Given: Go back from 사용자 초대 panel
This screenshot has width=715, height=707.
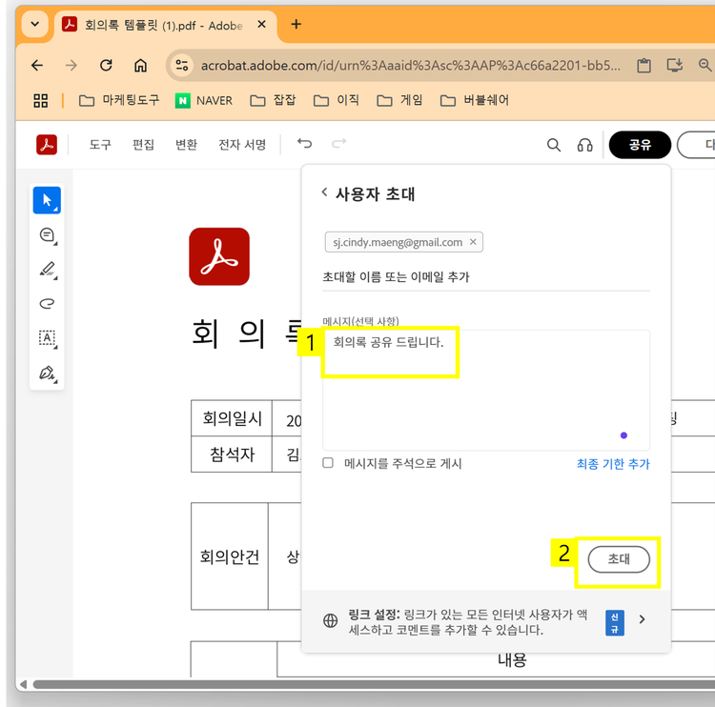Looking at the screenshot, I should (325, 192).
